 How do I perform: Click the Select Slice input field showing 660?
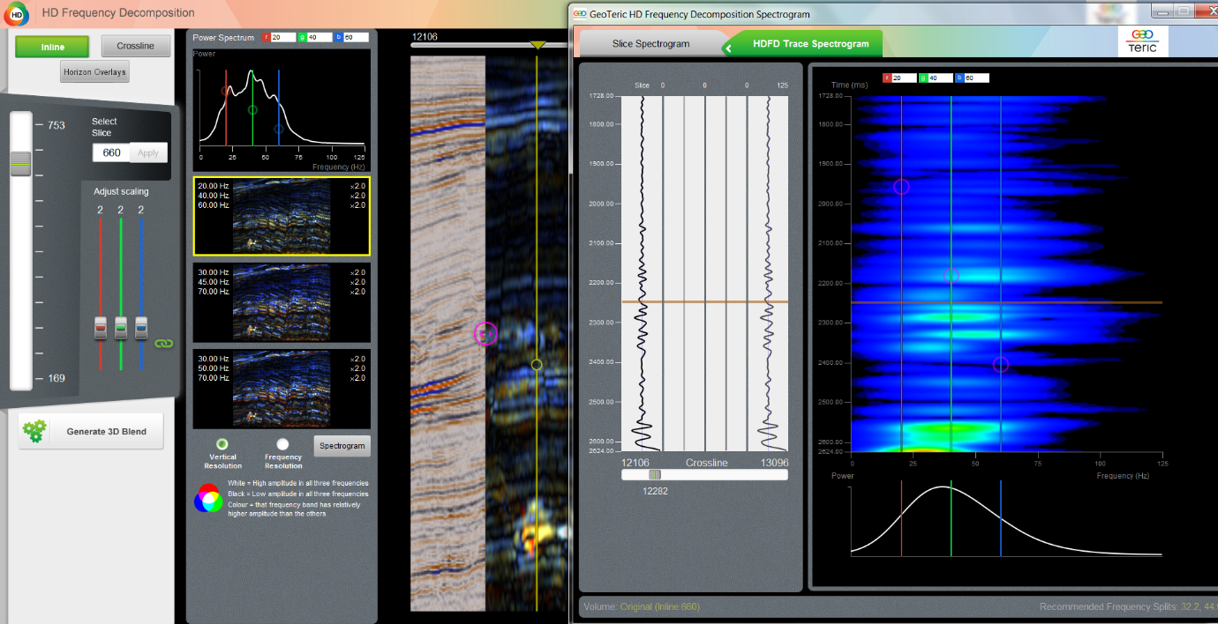pyautogui.click(x=111, y=152)
